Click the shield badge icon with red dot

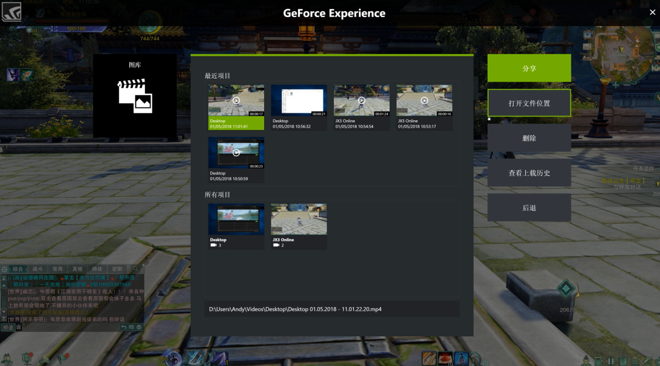click(27, 359)
